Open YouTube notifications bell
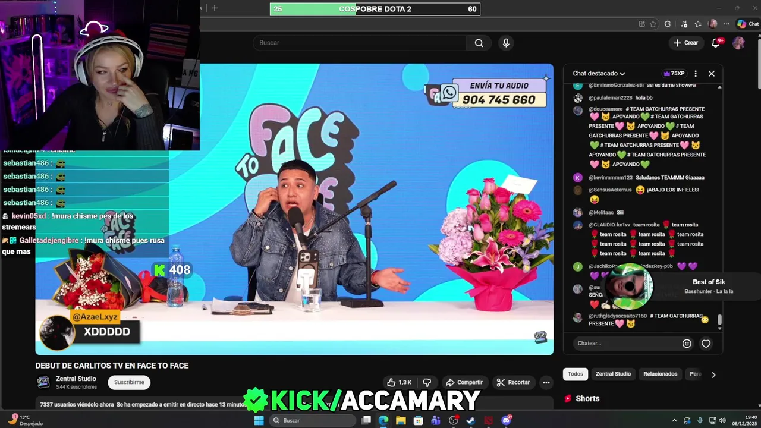 click(716, 43)
